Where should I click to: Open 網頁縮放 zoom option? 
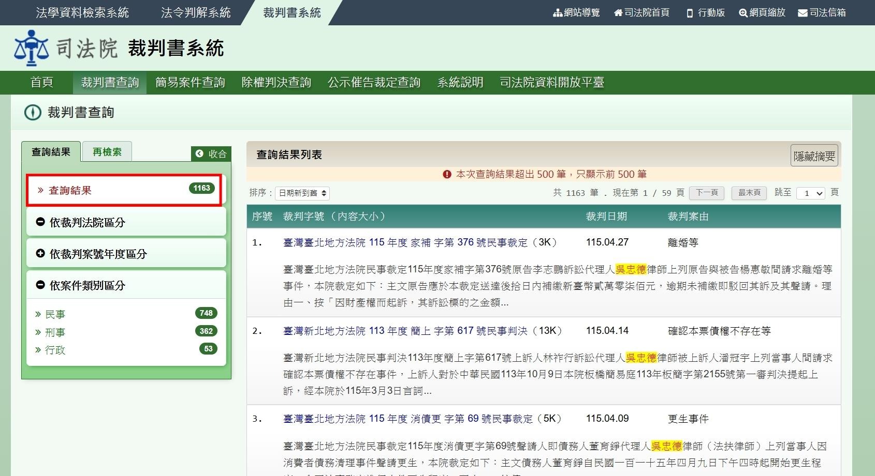point(762,12)
